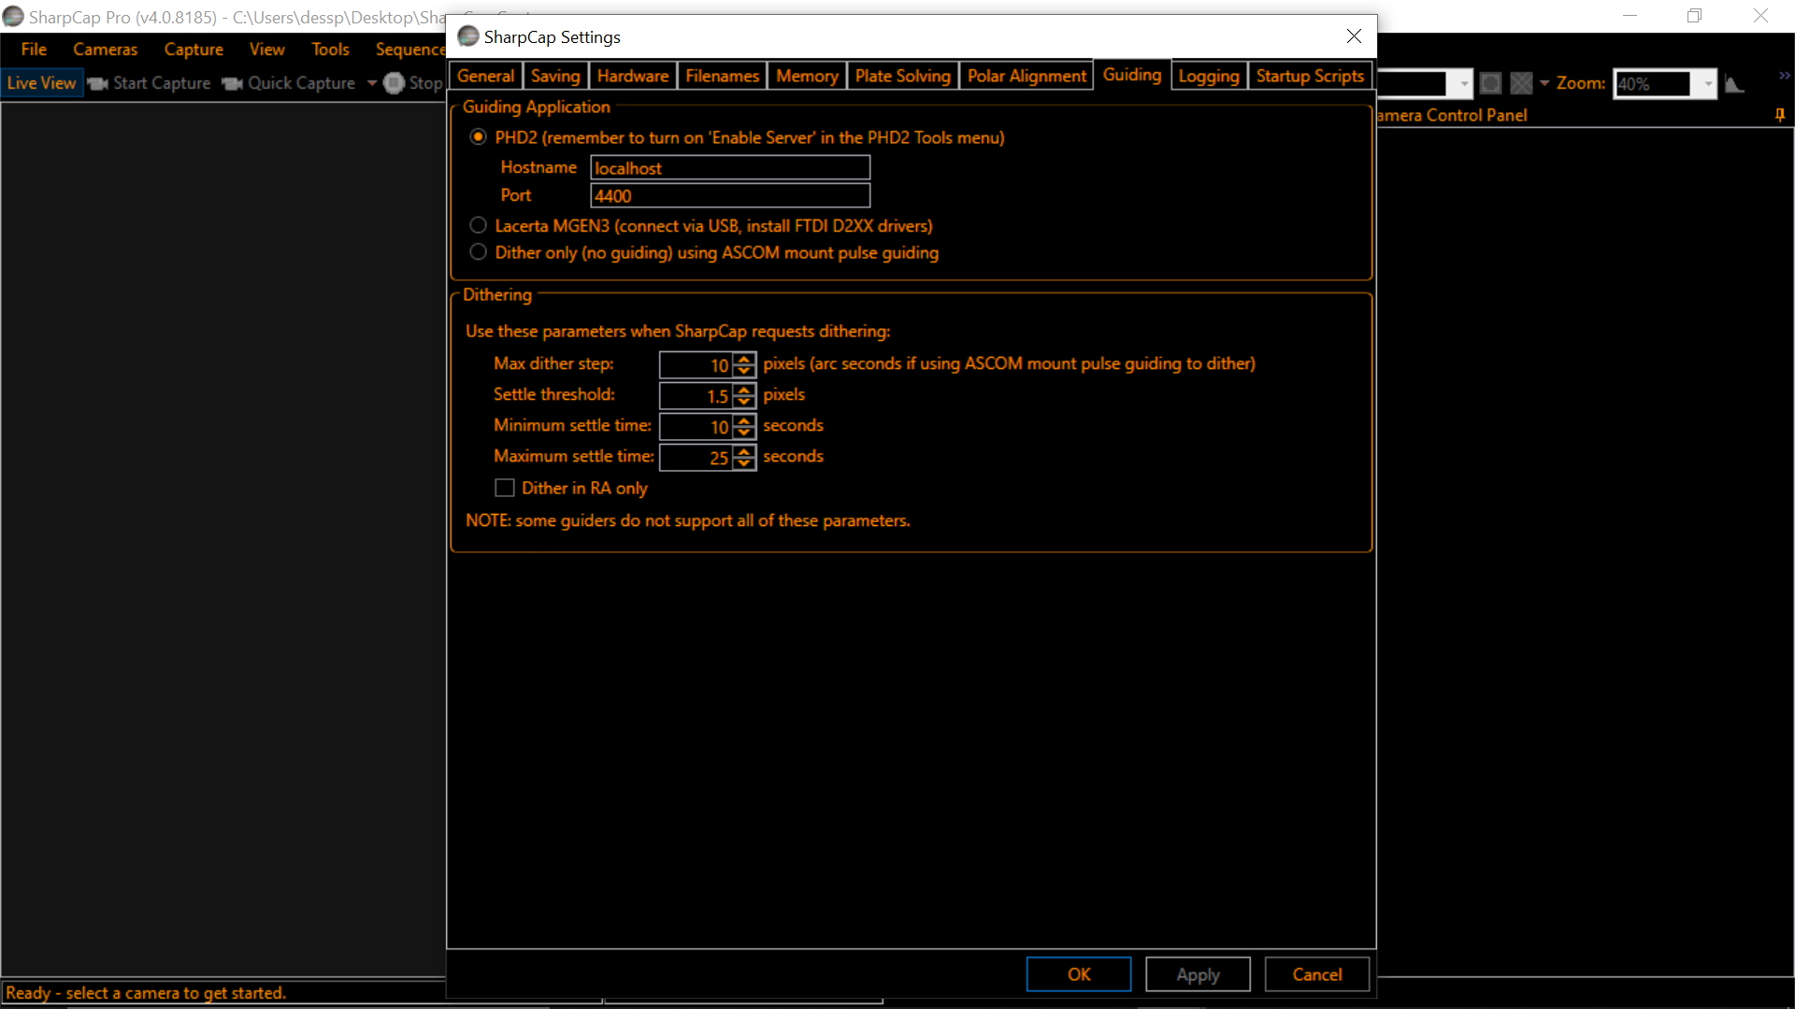Increase Settle threshold value
Viewport: 1795px width, 1009px height.
744,390
